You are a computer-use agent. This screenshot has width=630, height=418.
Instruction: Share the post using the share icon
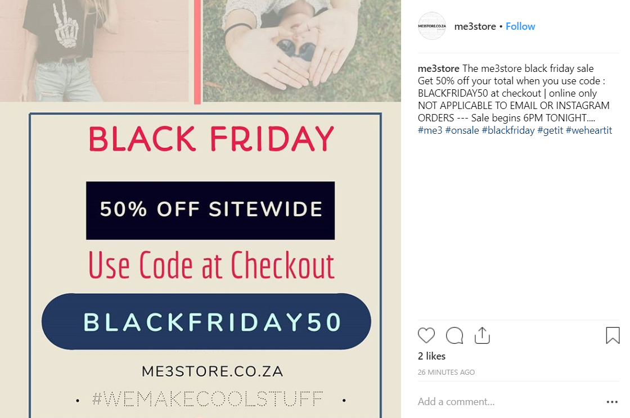(482, 335)
